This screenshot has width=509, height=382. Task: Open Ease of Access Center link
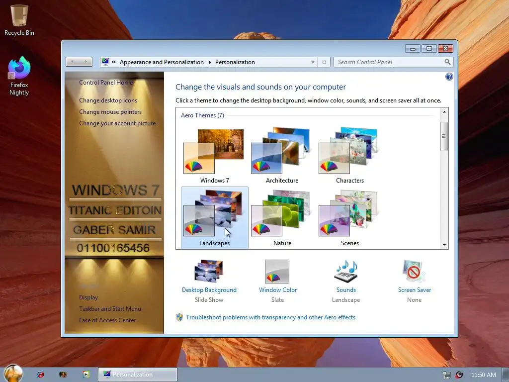(107, 320)
